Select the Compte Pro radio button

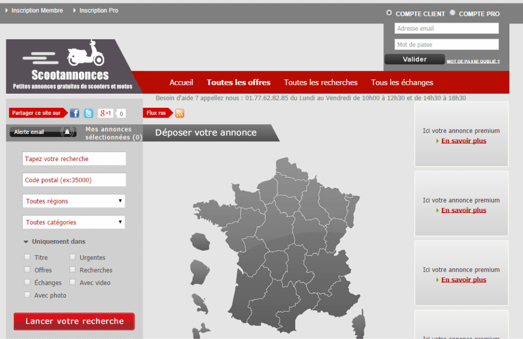point(453,13)
